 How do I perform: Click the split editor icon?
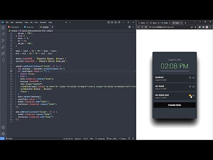tap(130, 27)
